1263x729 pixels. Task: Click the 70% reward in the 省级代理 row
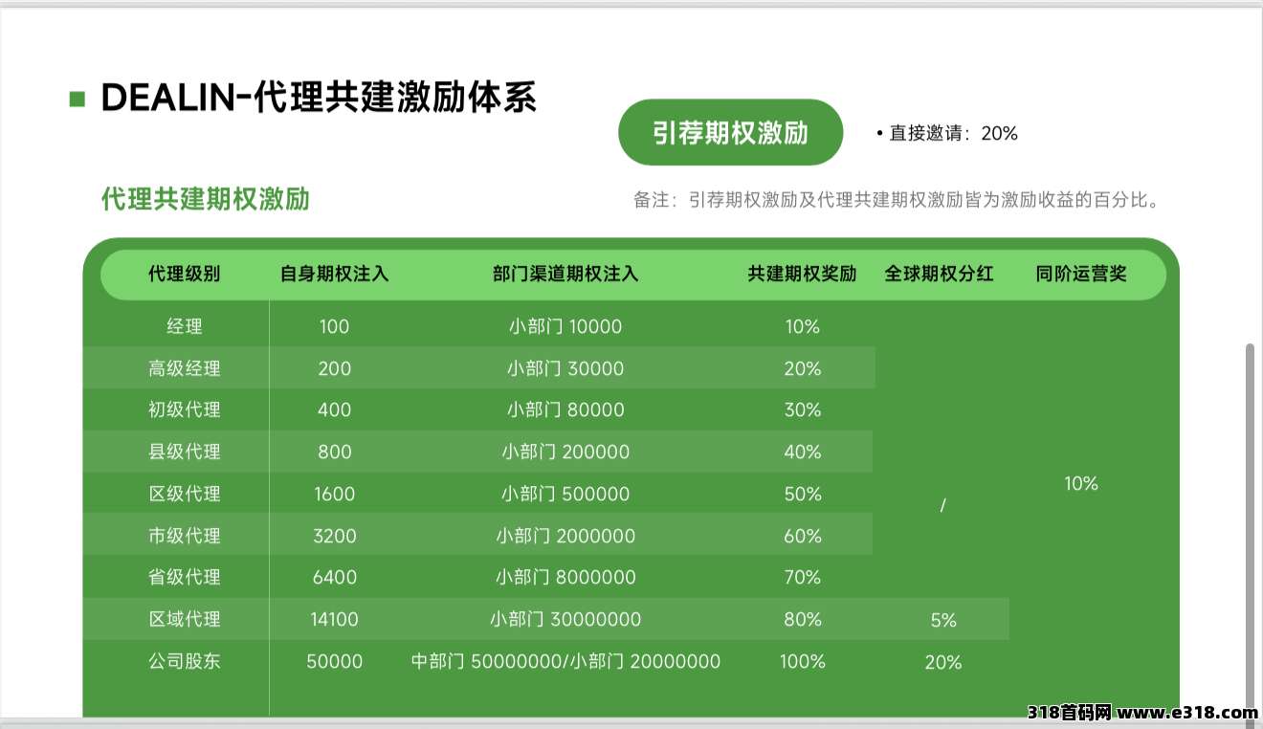tap(802, 577)
